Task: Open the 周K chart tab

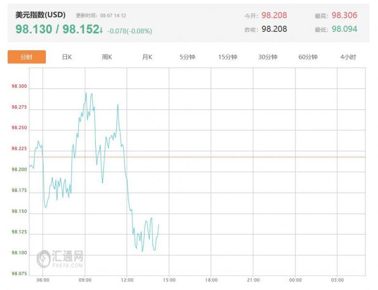Action: coord(107,57)
